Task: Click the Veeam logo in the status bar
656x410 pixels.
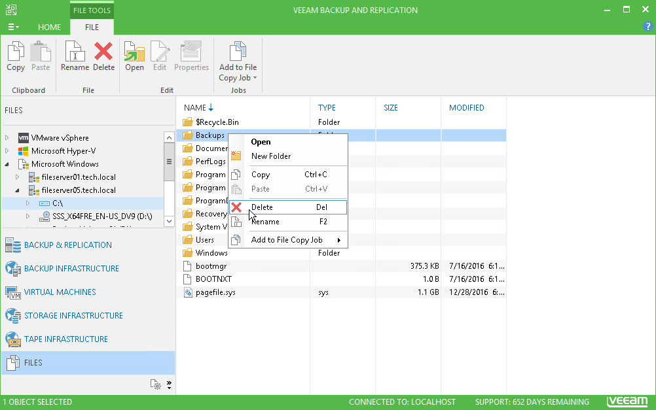Action: pos(627,401)
